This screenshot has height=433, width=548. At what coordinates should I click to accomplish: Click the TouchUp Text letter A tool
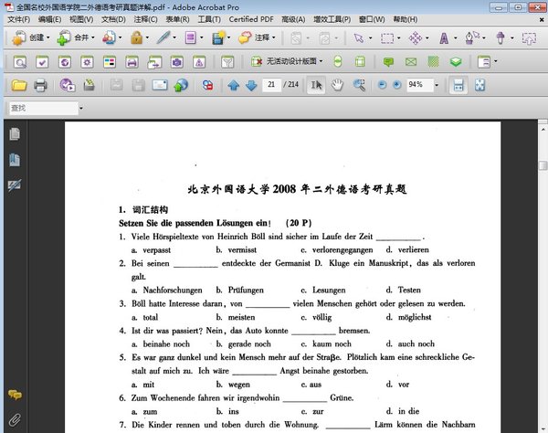click(x=444, y=37)
